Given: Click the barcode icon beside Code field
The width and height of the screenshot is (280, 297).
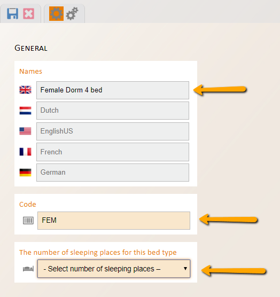Looking at the screenshot, I should coord(28,221).
